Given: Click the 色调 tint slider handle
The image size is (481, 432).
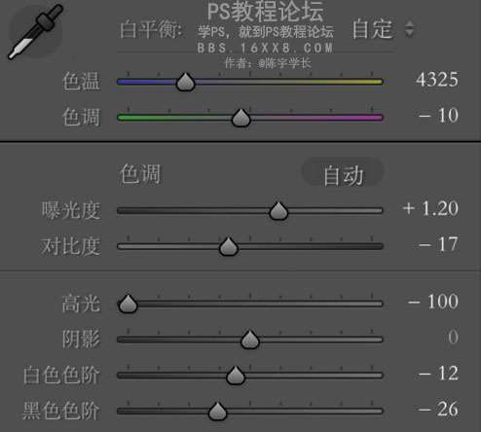Looking at the screenshot, I should coord(240,118).
